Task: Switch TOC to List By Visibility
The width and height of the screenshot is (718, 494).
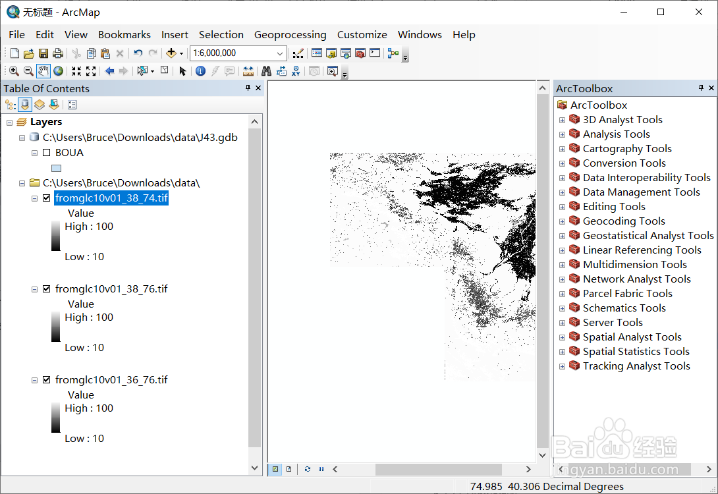Action: [x=40, y=105]
